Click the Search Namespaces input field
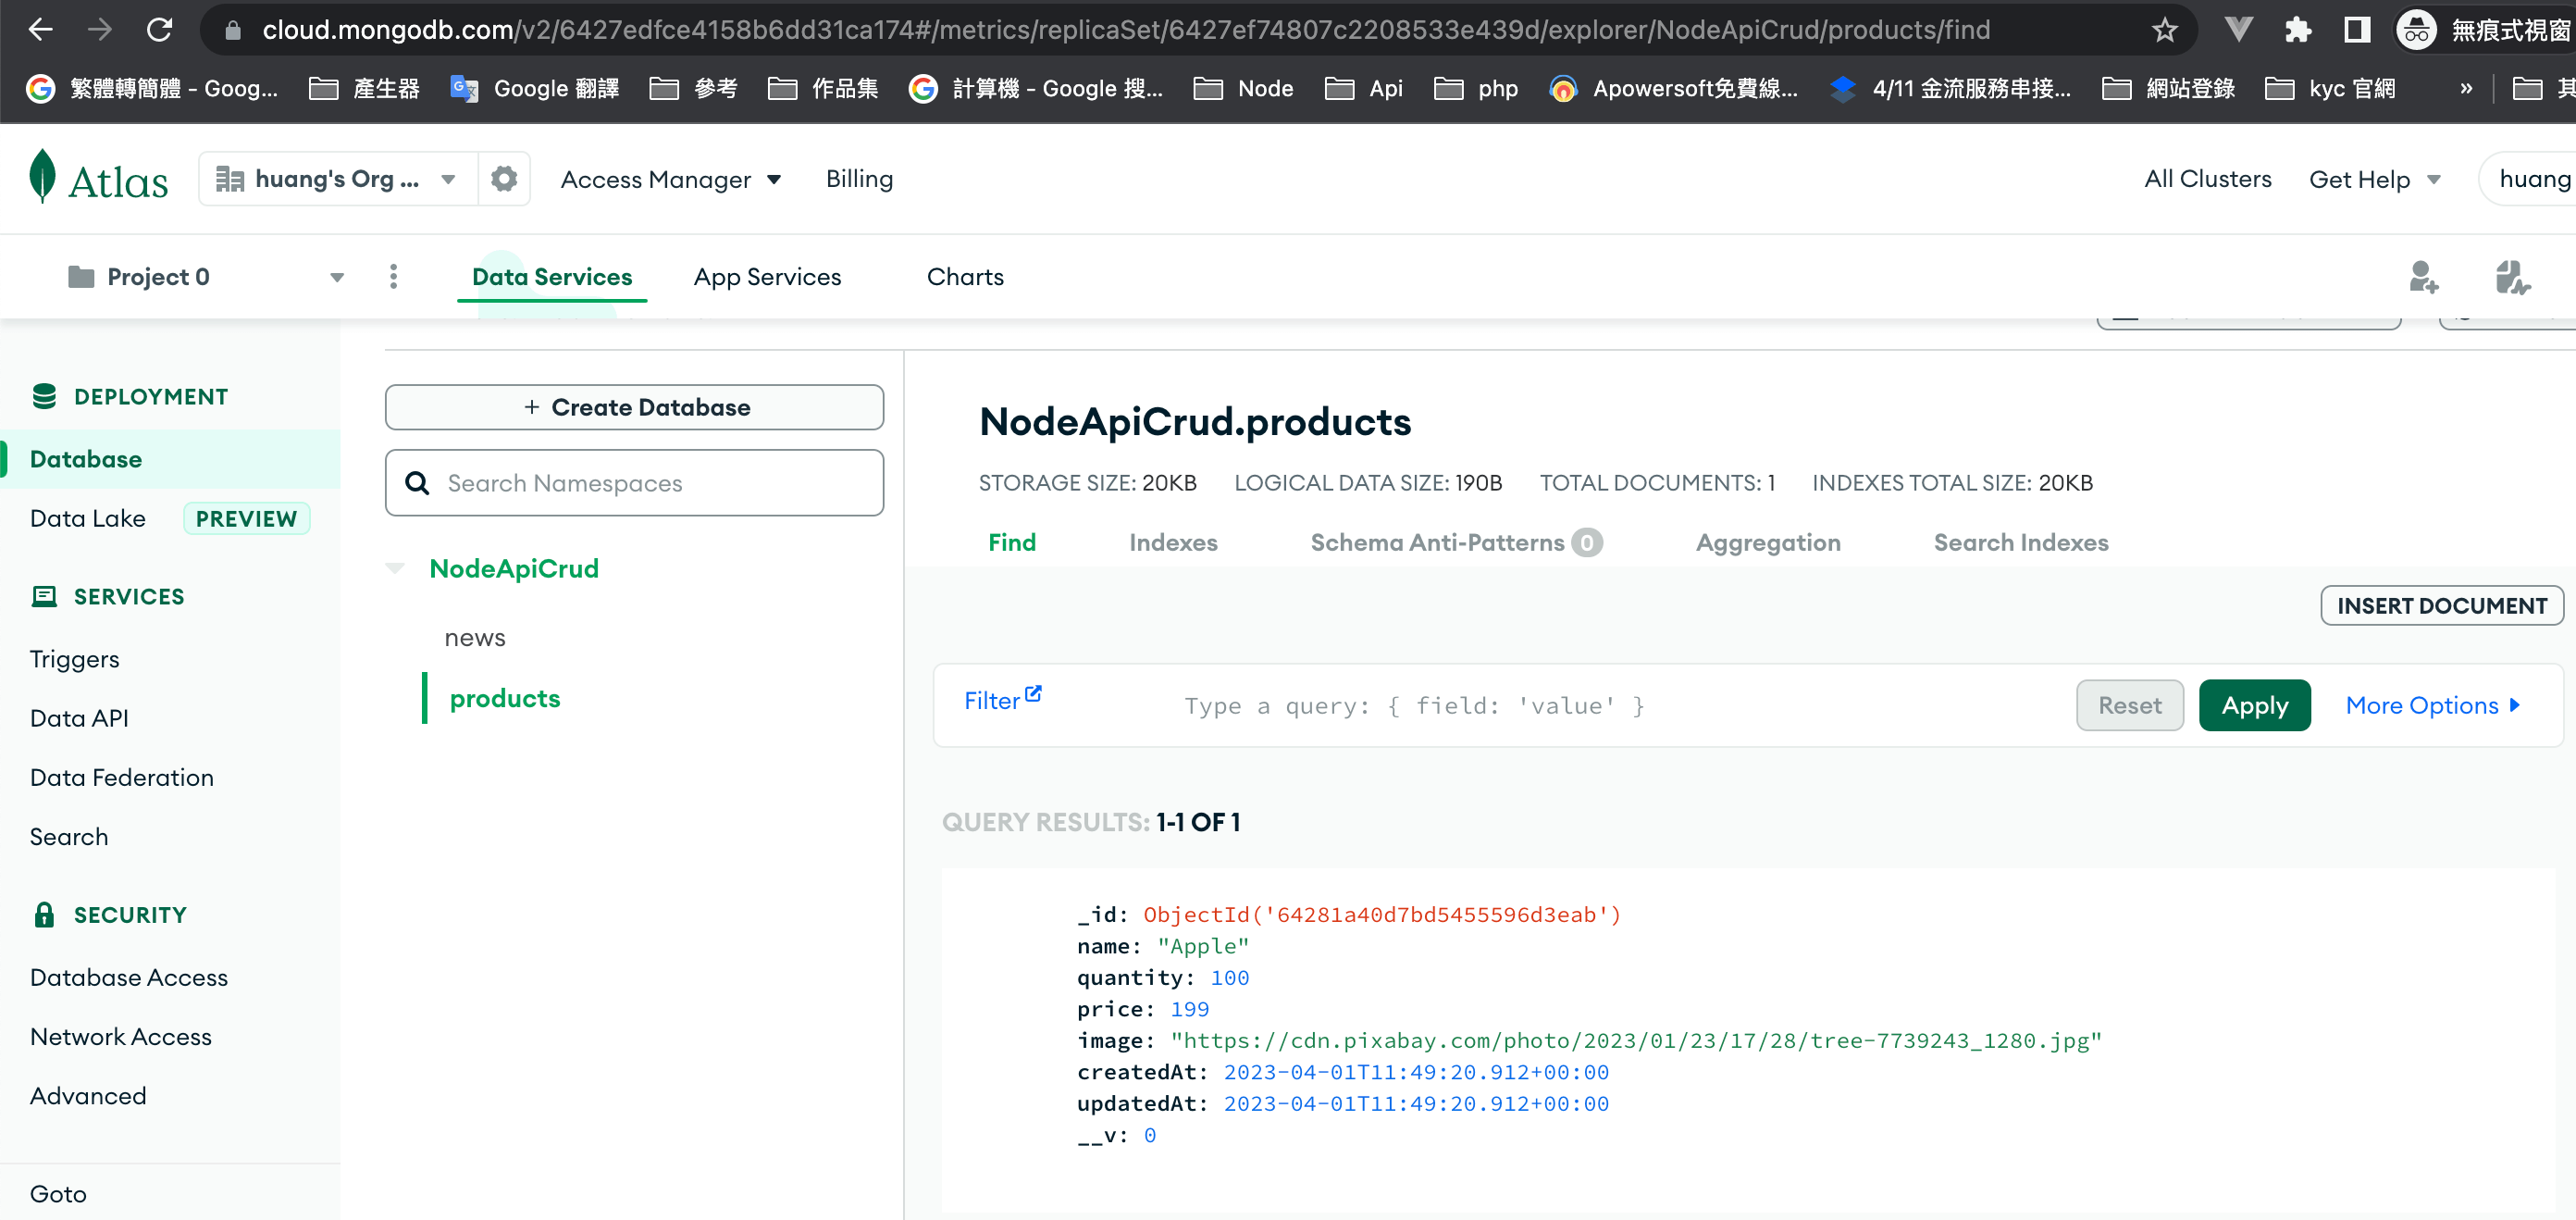Viewport: 2576px width, 1220px height. point(634,483)
